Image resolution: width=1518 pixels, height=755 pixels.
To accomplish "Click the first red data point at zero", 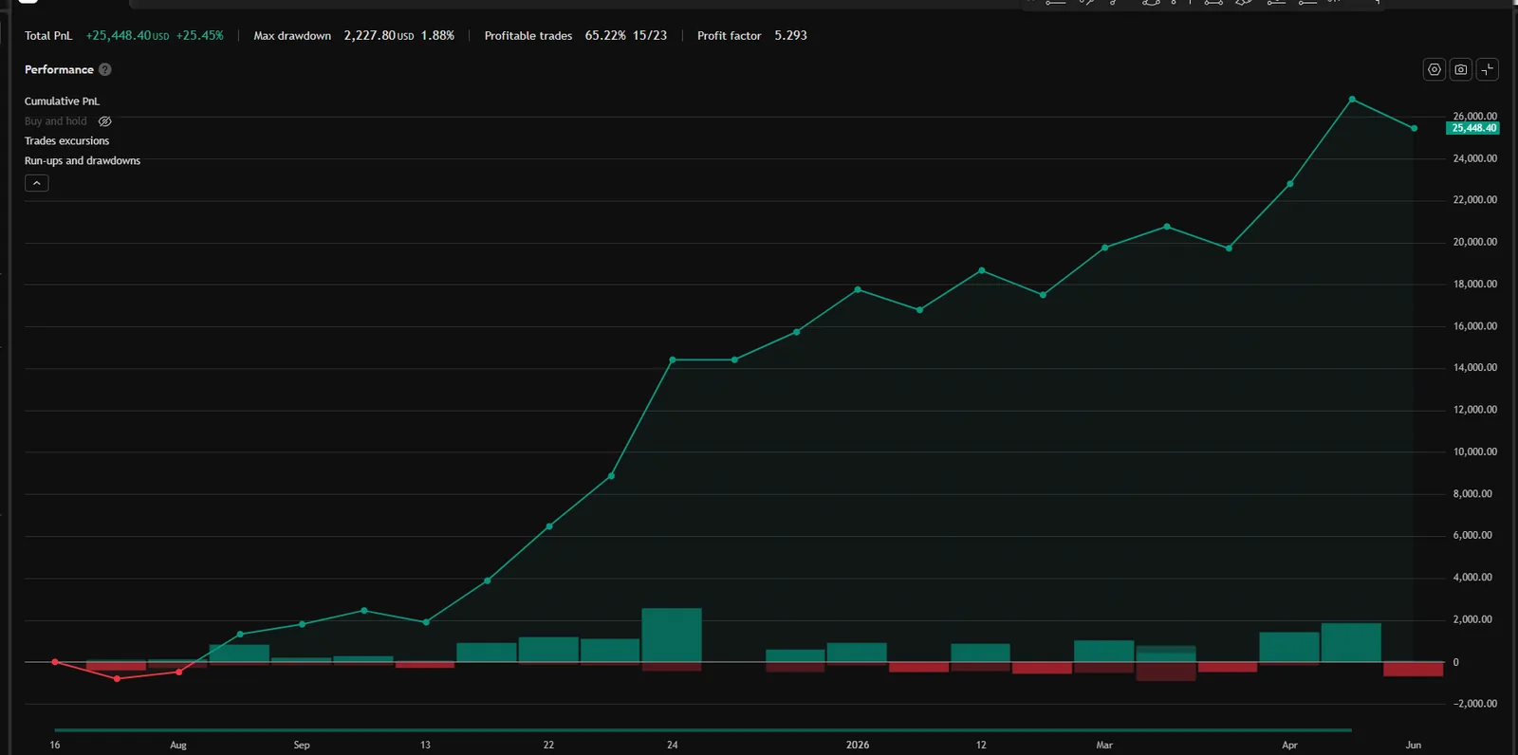I will [x=55, y=662].
